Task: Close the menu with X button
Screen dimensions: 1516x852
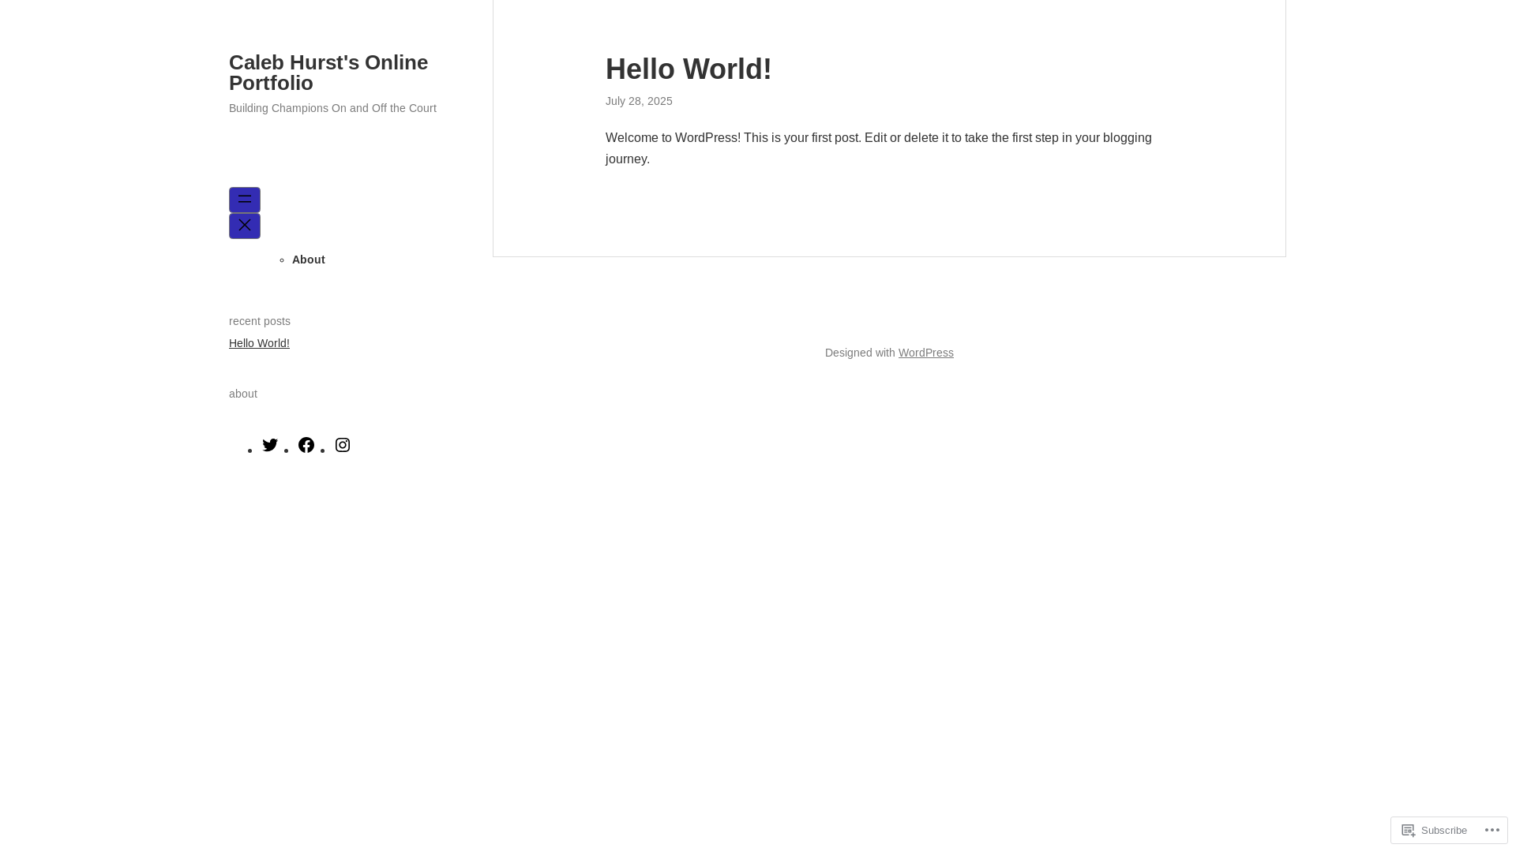Action: (245, 226)
